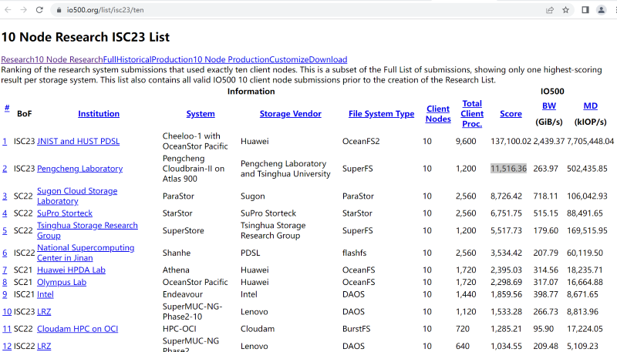This screenshot has width=617, height=352.
Task: Switch to the Historical list tab
Action: point(133,59)
